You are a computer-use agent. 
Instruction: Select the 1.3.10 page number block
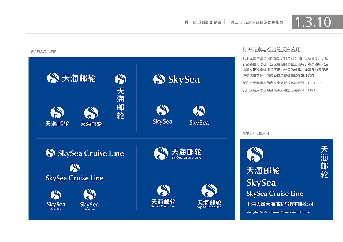pos(317,22)
